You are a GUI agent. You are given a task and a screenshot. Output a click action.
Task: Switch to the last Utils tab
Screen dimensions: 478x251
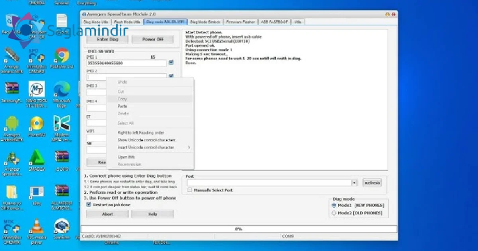298,22
